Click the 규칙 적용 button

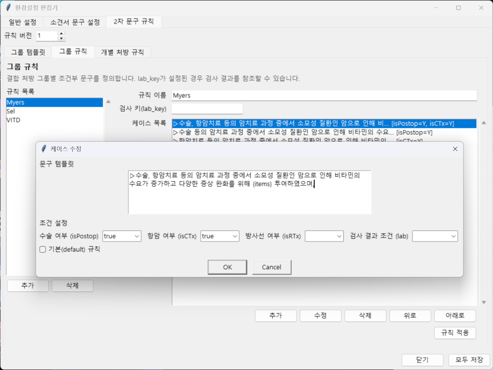[x=455, y=333]
